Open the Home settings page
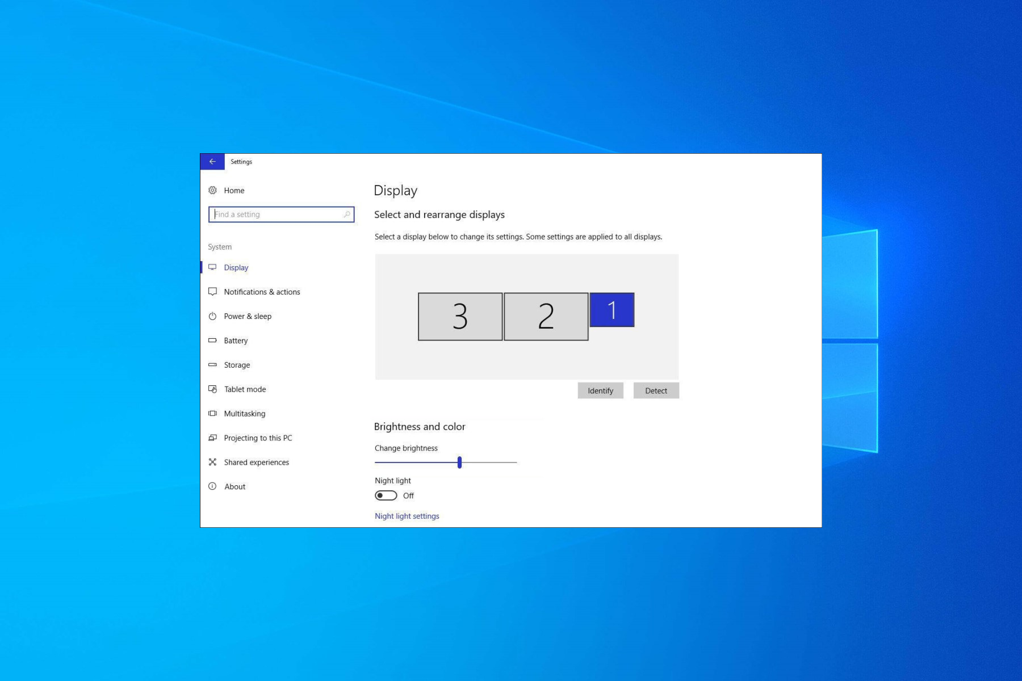Screen dimensions: 1022x681 [234, 191]
